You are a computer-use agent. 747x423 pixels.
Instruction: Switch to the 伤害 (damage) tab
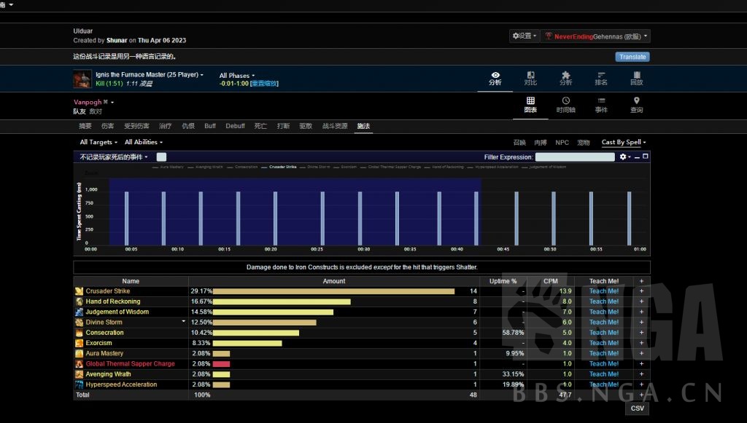[x=107, y=126]
